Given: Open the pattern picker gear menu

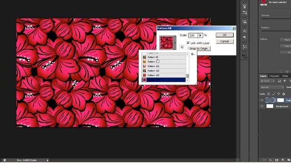Looking at the screenshot, I should pyautogui.click(x=193, y=54).
